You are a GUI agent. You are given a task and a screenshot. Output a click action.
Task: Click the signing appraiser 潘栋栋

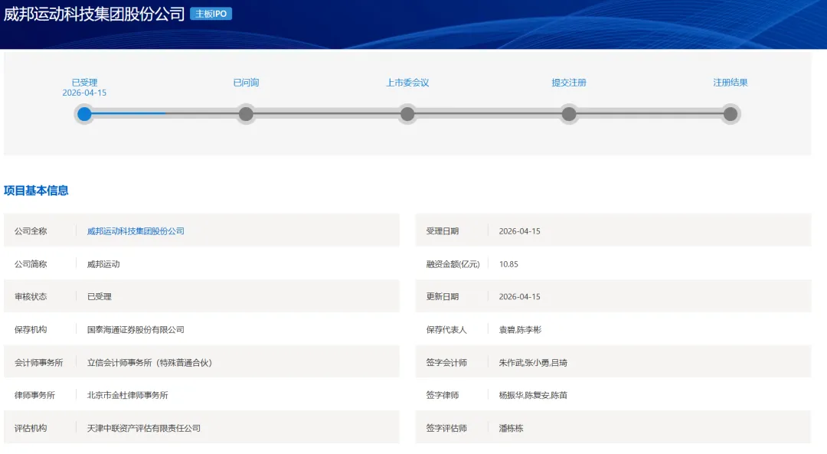tap(511, 428)
